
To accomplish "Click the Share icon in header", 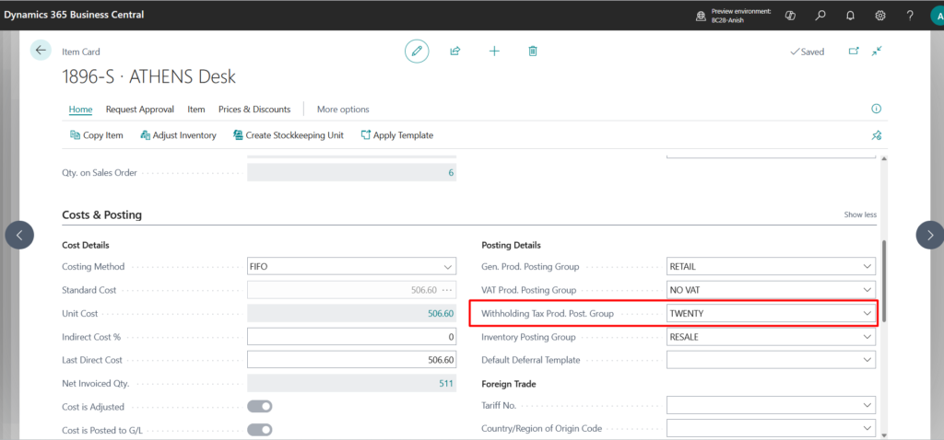I will (x=455, y=52).
